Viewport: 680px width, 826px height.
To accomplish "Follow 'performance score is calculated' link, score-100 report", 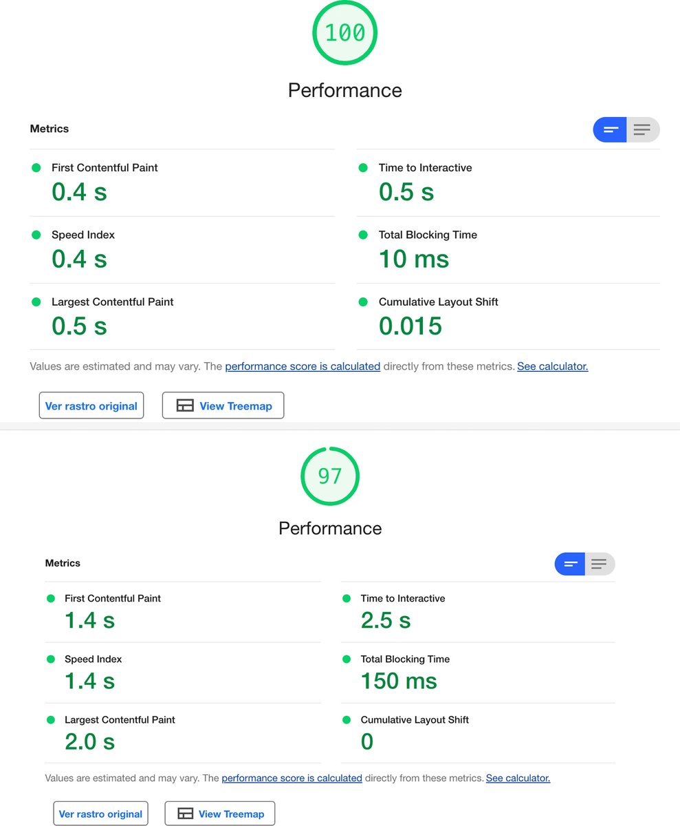I will point(303,366).
